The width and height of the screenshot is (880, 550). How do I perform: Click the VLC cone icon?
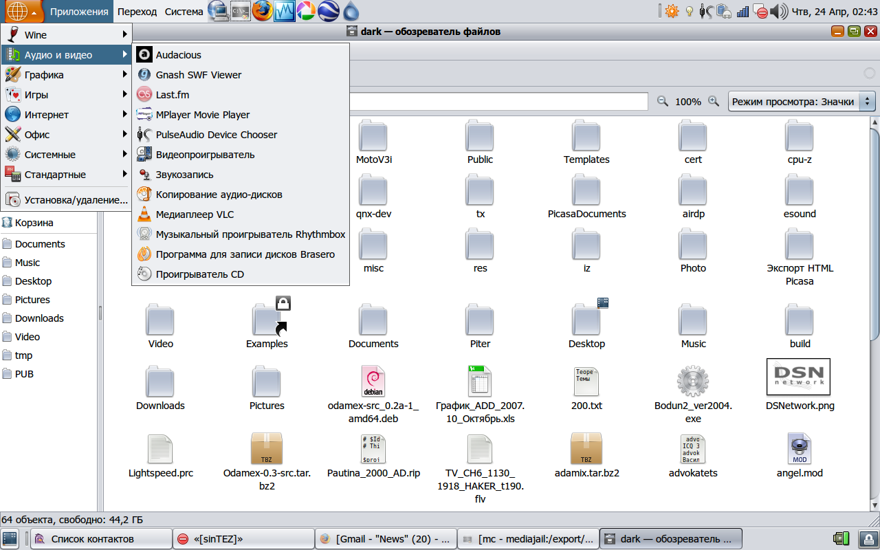tap(144, 214)
